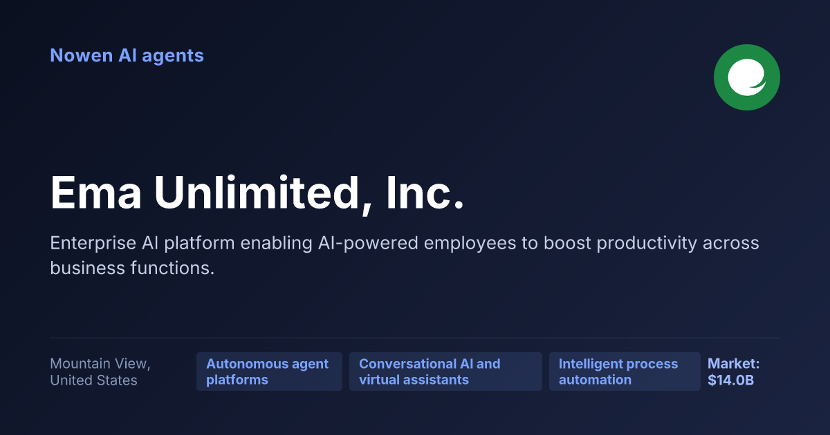Select Conversational AI and virtual assistants tag
This screenshot has height=435, width=830.
click(x=445, y=371)
